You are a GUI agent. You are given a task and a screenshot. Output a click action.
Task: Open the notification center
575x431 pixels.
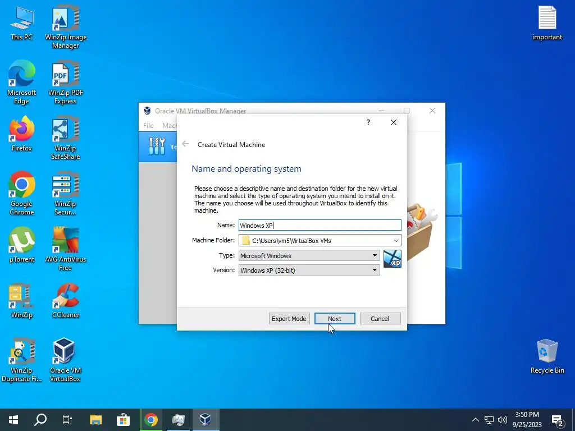coord(558,420)
